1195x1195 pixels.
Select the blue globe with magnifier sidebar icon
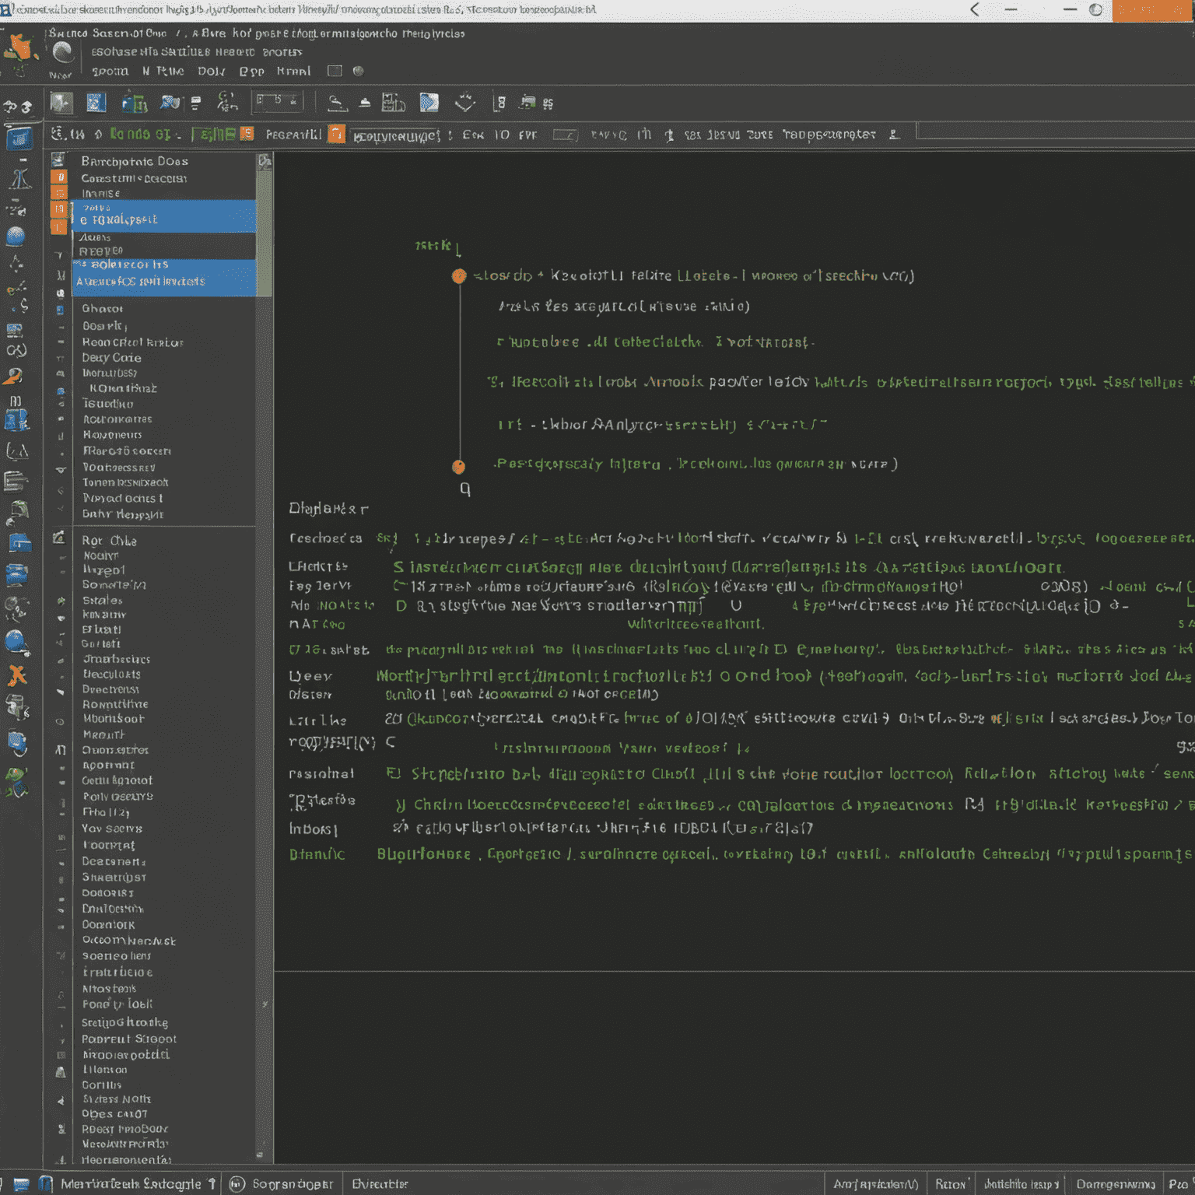point(17,643)
